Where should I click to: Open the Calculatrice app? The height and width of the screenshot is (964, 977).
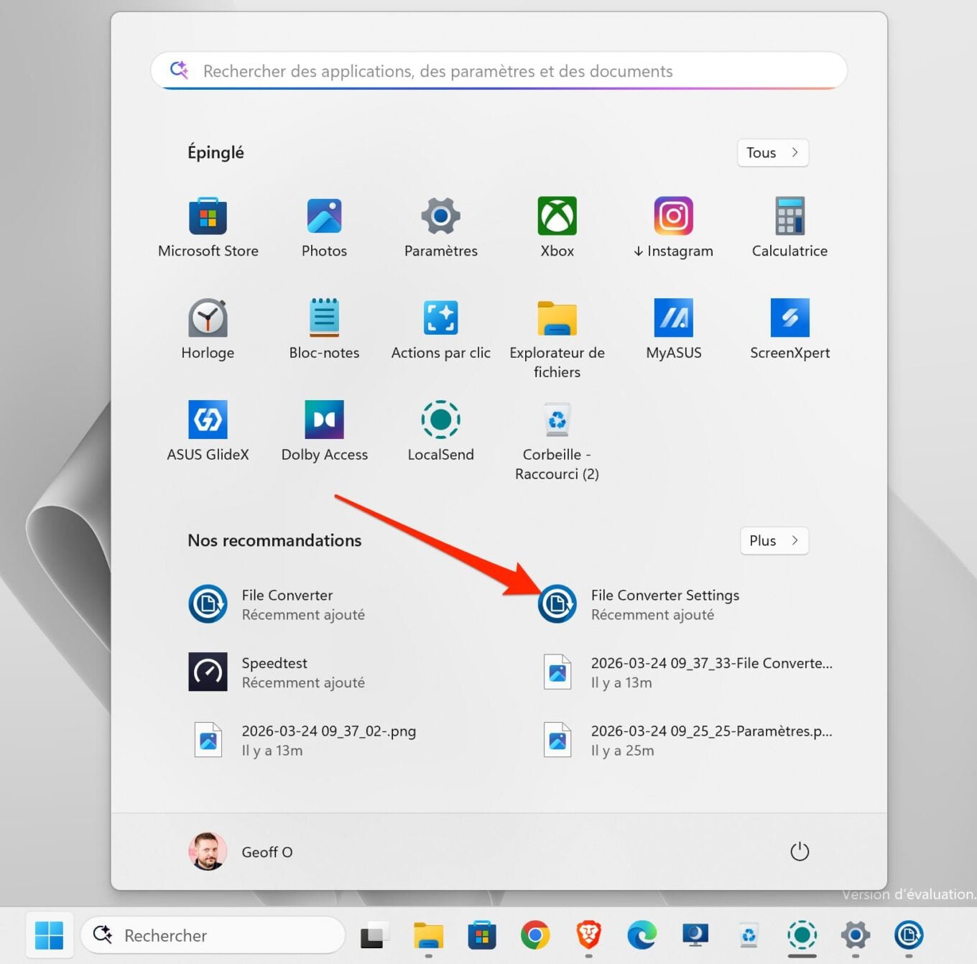click(790, 227)
